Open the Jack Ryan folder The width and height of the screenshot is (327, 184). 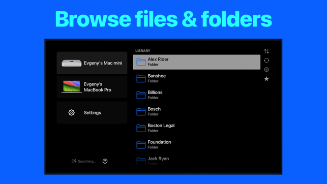pyautogui.click(x=196, y=161)
